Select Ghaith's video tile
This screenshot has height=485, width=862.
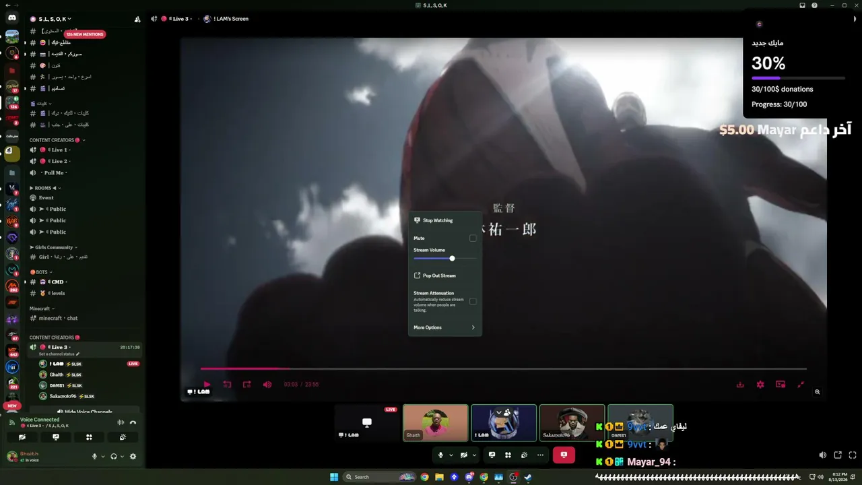pyautogui.click(x=436, y=423)
